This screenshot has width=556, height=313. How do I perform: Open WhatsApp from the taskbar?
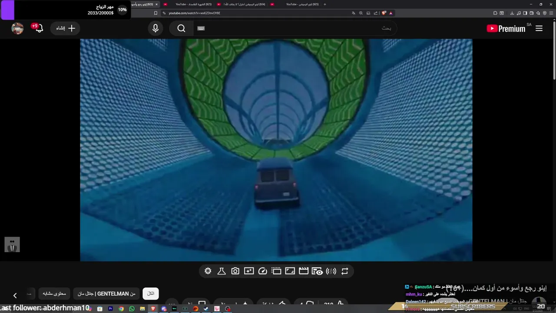pyautogui.click(x=132, y=309)
